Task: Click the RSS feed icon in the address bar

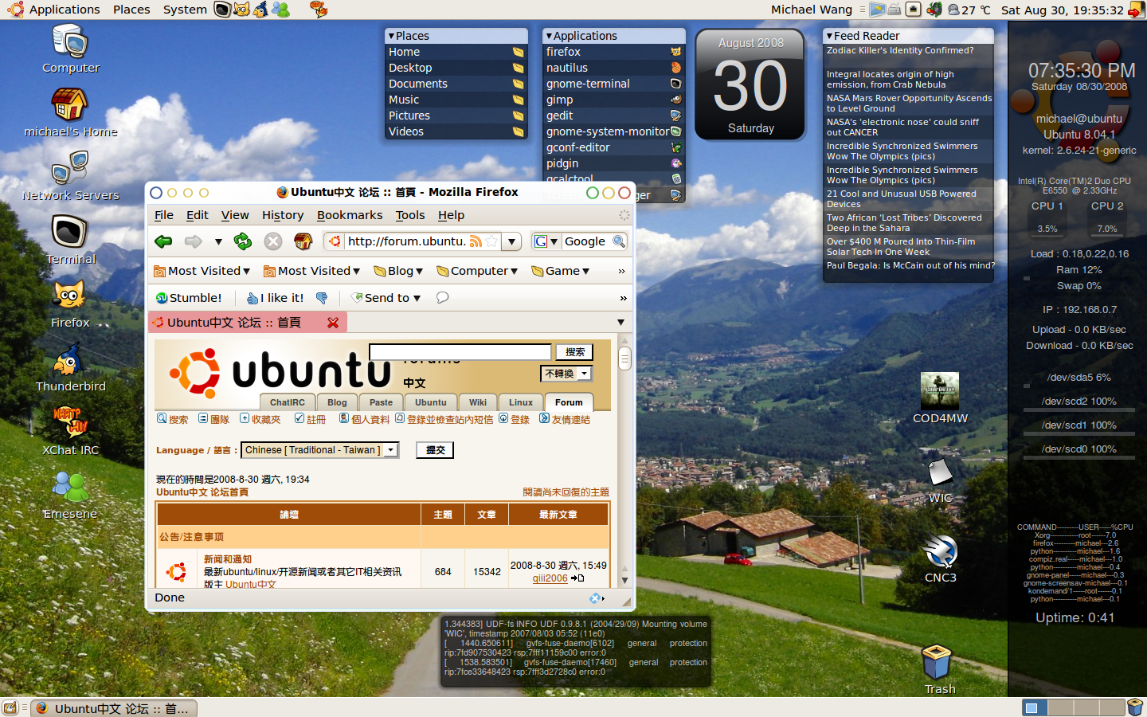Action: coord(476,241)
